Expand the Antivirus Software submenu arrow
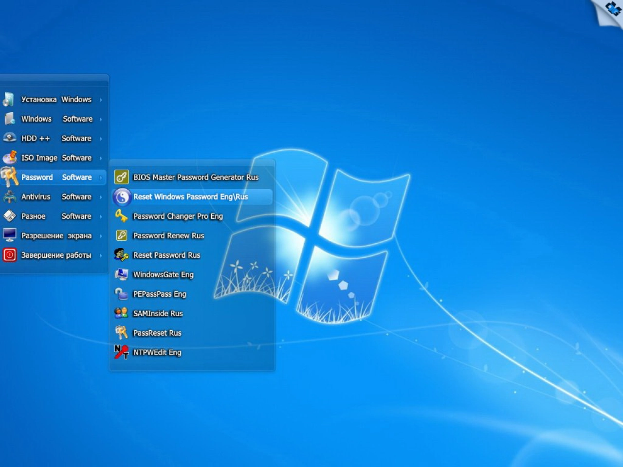This screenshot has width=623, height=467. click(101, 197)
